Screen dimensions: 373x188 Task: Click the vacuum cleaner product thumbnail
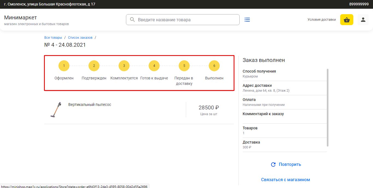[x=56, y=110]
